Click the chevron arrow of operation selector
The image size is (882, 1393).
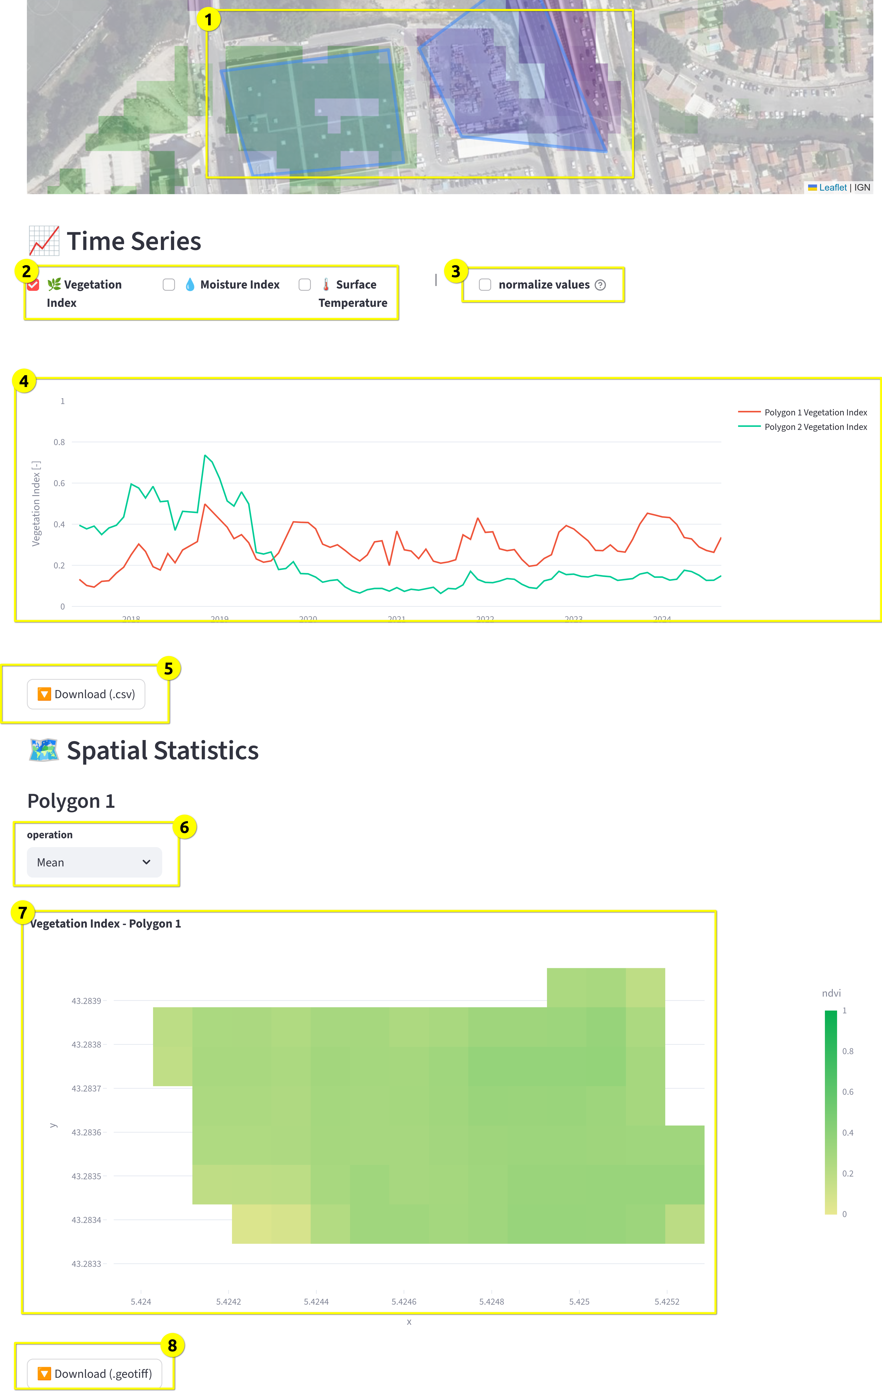click(146, 862)
